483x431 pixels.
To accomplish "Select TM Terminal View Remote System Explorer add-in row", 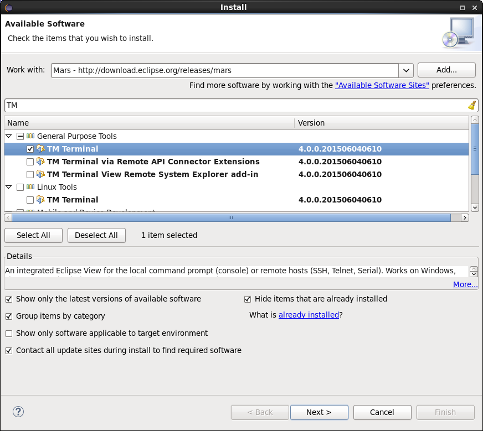I will click(x=237, y=174).
